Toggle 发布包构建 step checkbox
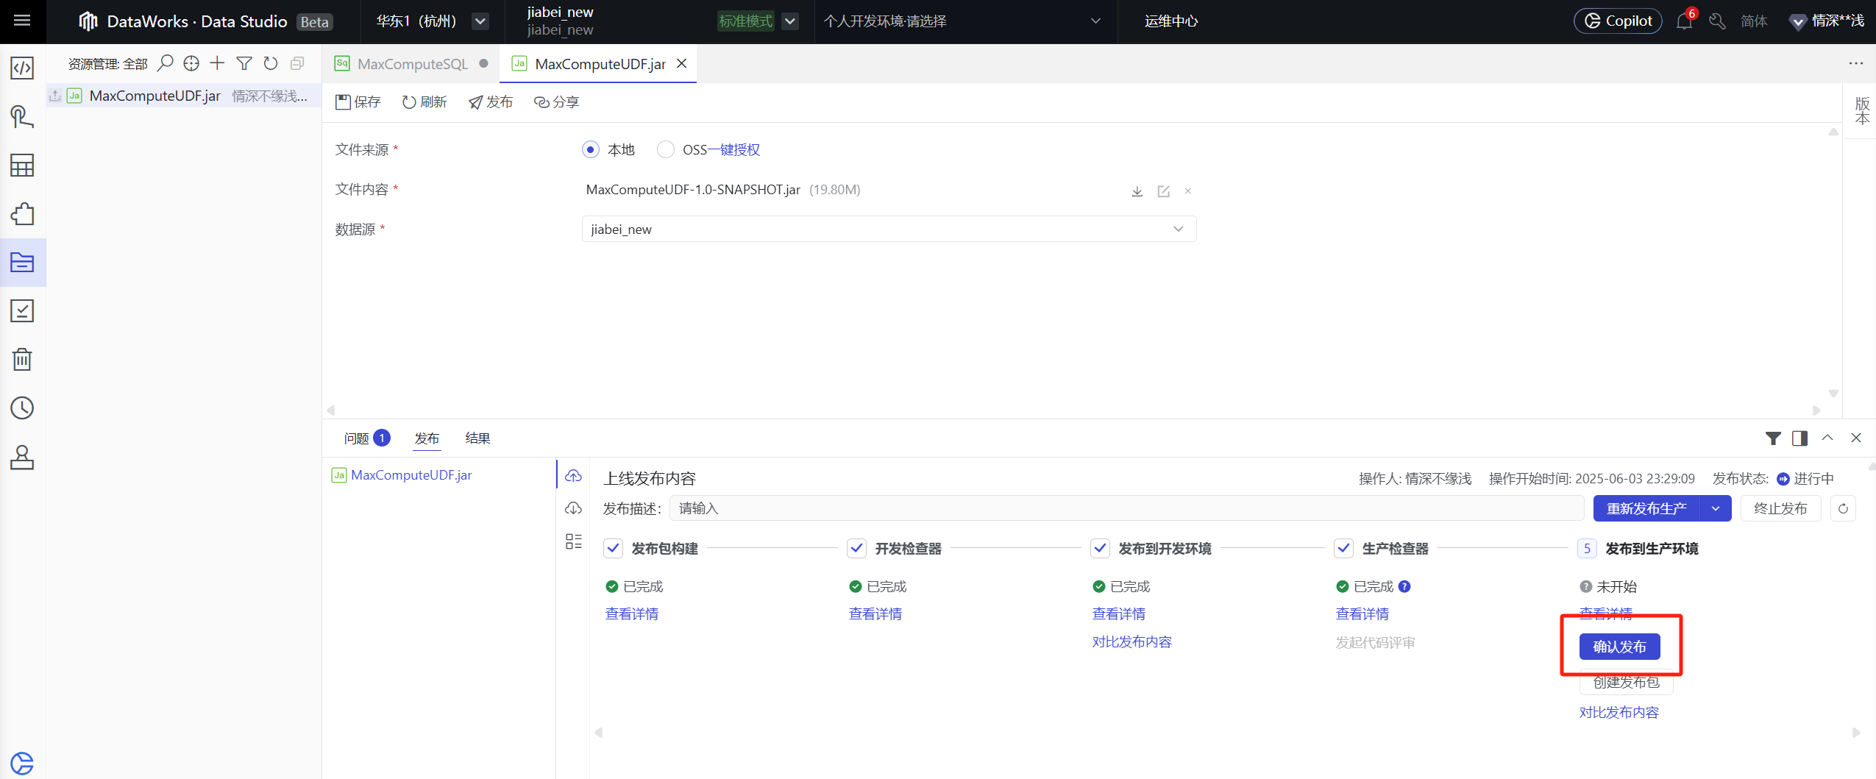1876x779 pixels. tap(614, 549)
